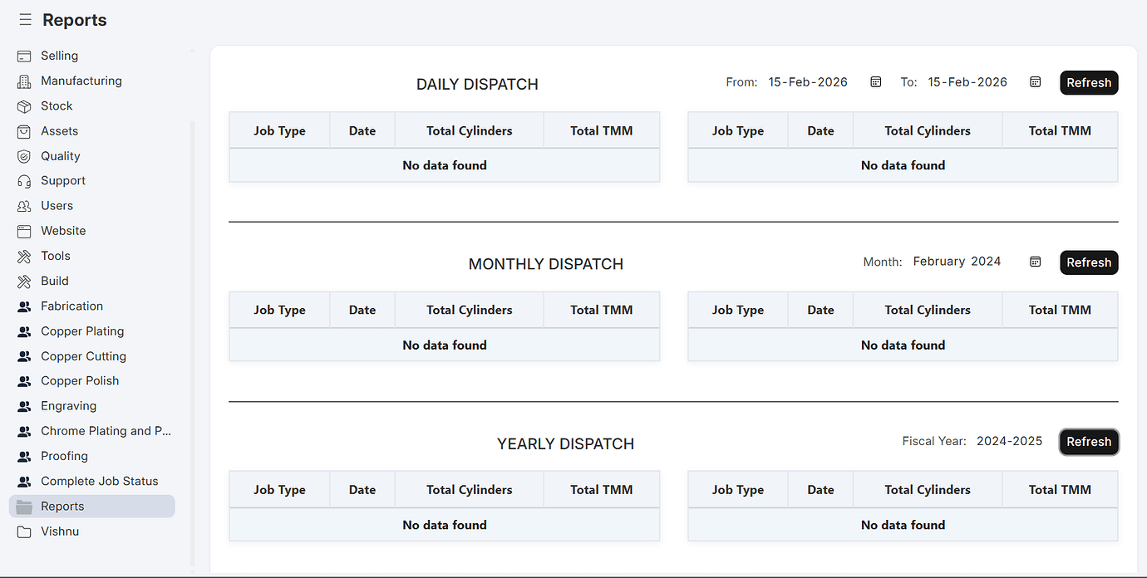Image resolution: width=1147 pixels, height=578 pixels.
Task: Click the Copper Cutting group icon
Action: click(24, 356)
